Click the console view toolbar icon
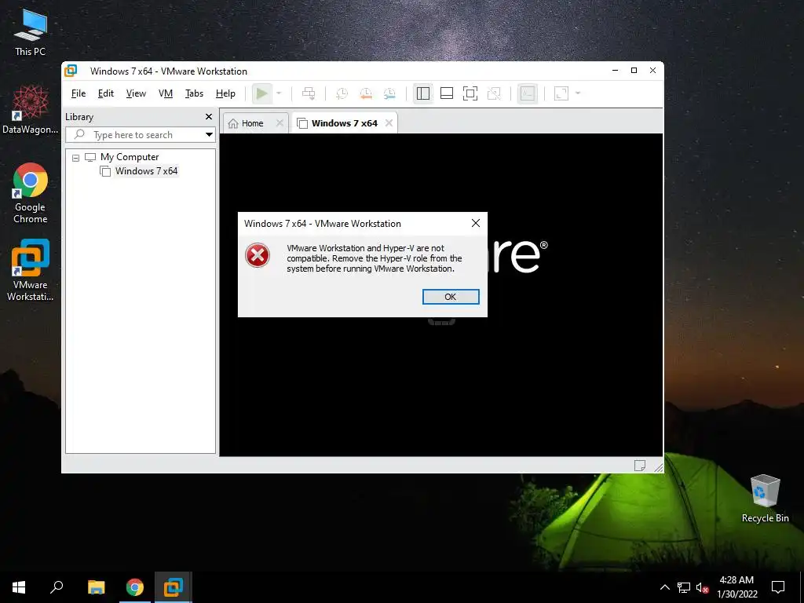The height and width of the screenshot is (603, 804). click(x=528, y=93)
